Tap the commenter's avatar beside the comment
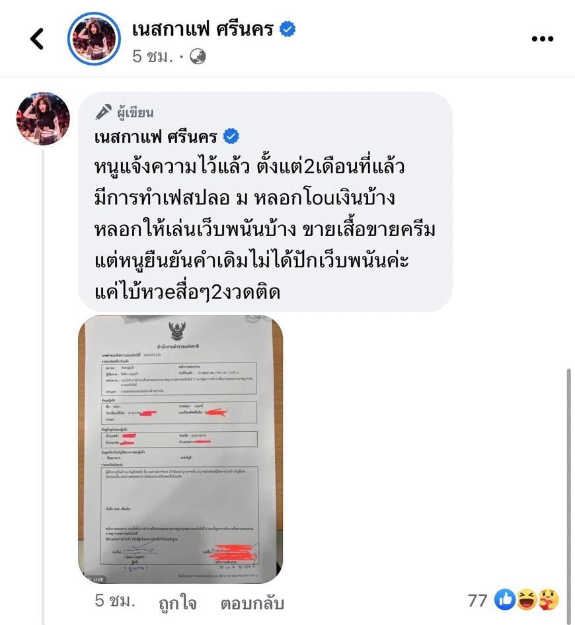The height and width of the screenshot is (625, 575). [x=43, y=118]
